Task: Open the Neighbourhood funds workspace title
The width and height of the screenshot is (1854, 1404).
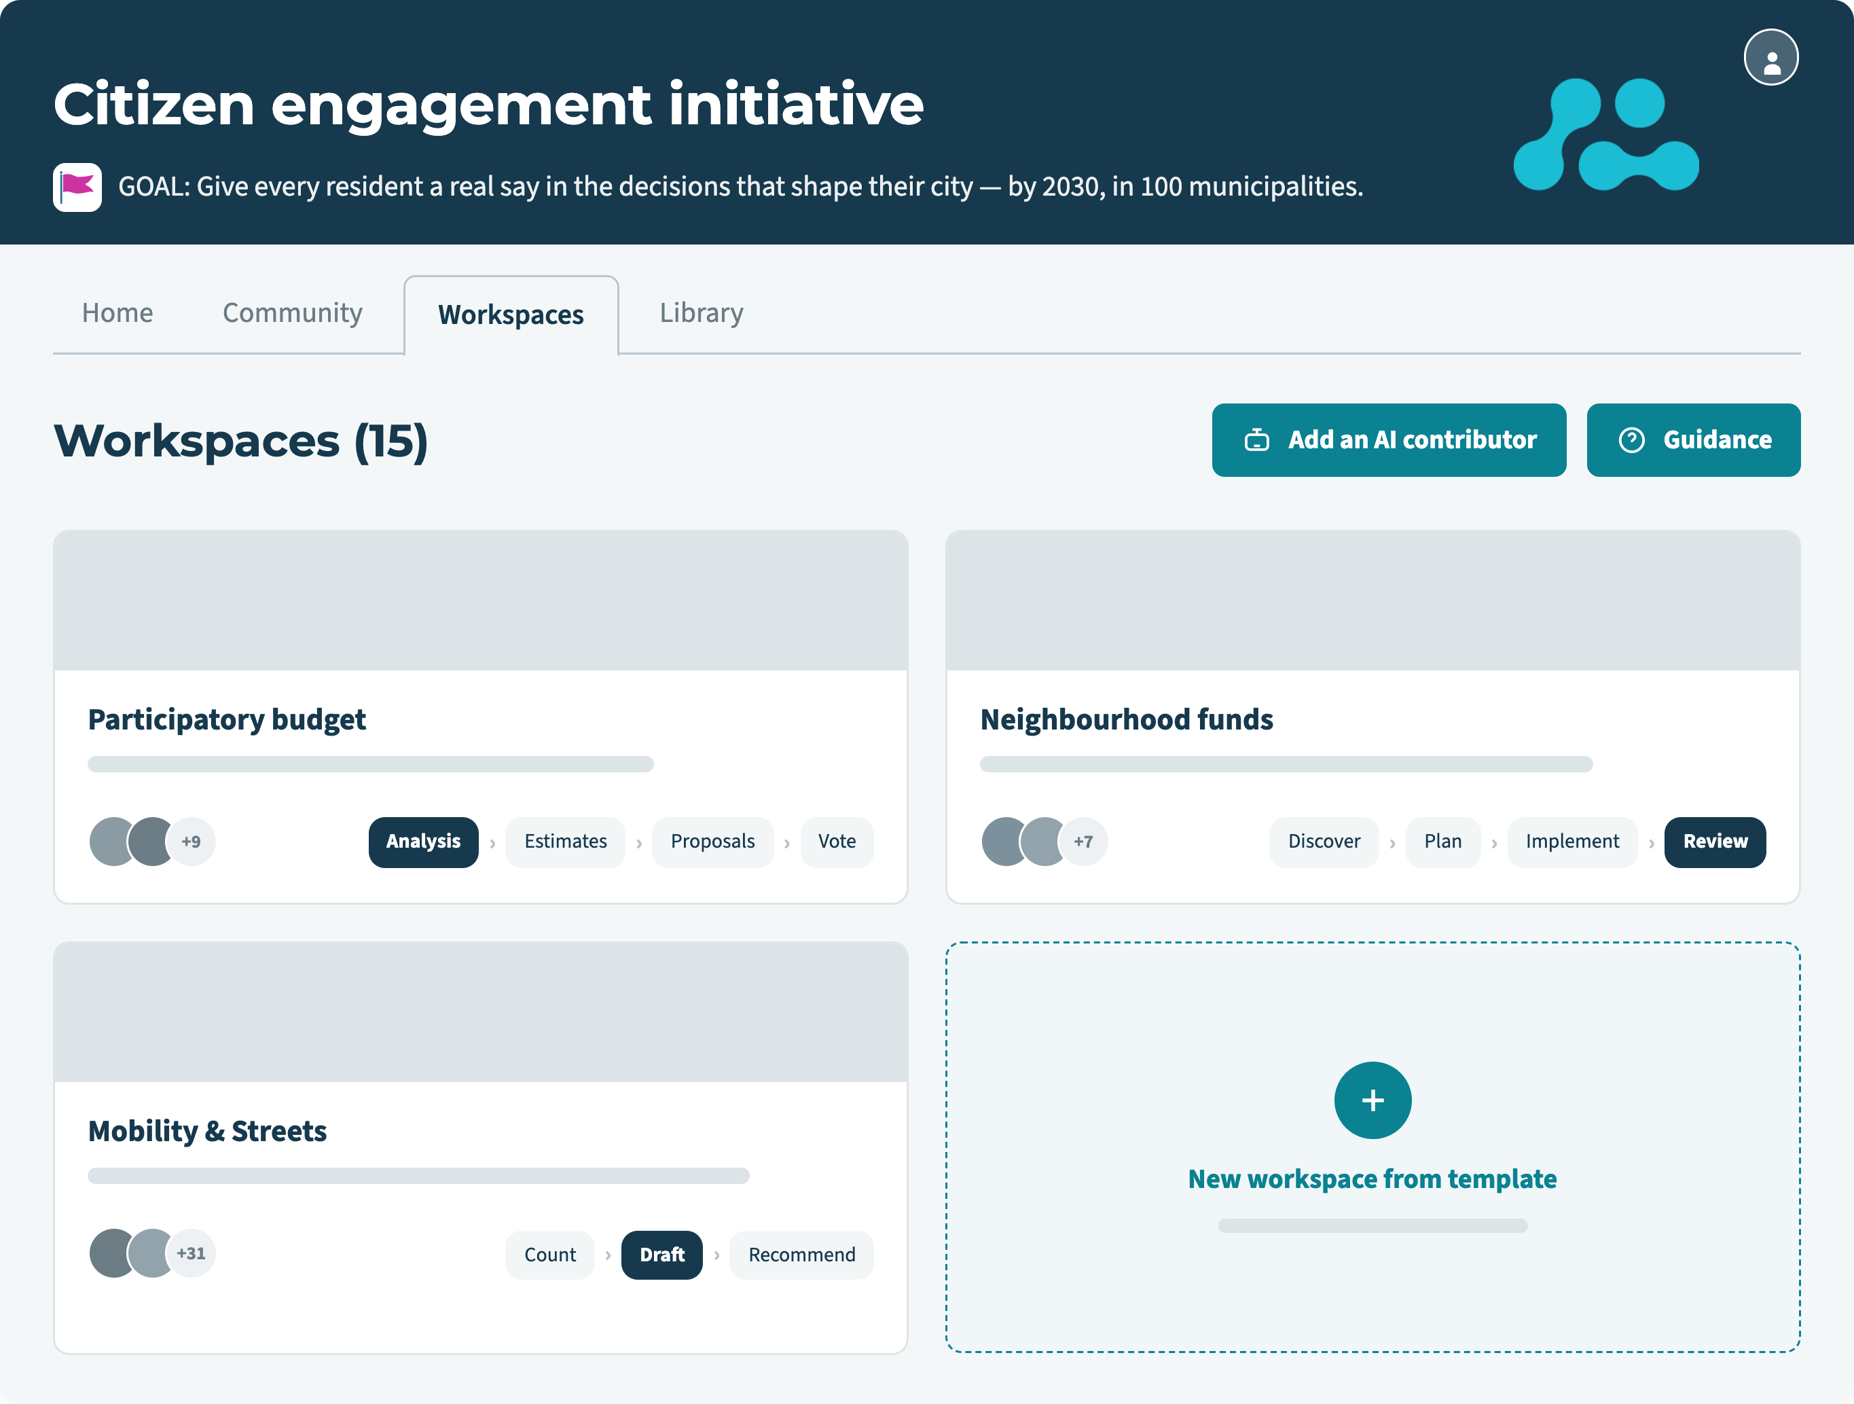Action: click(x=1127, y=720)
